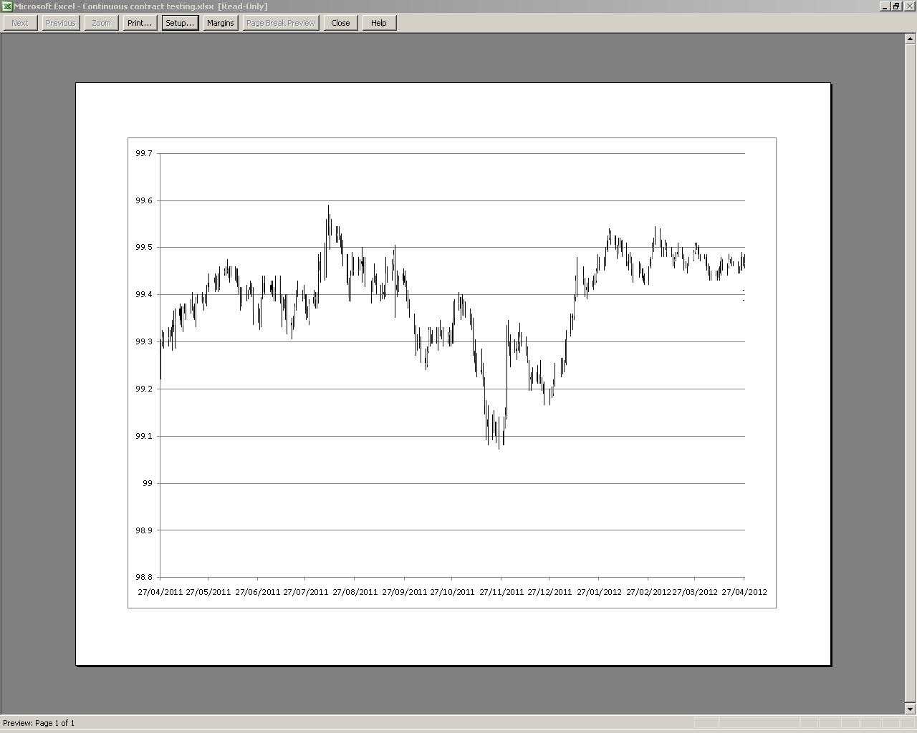The width and height of the screenshot is (917, 733).
Task: Click the 27/11/2011 date label
Action: pyautogui.click(x=501, y=592)
